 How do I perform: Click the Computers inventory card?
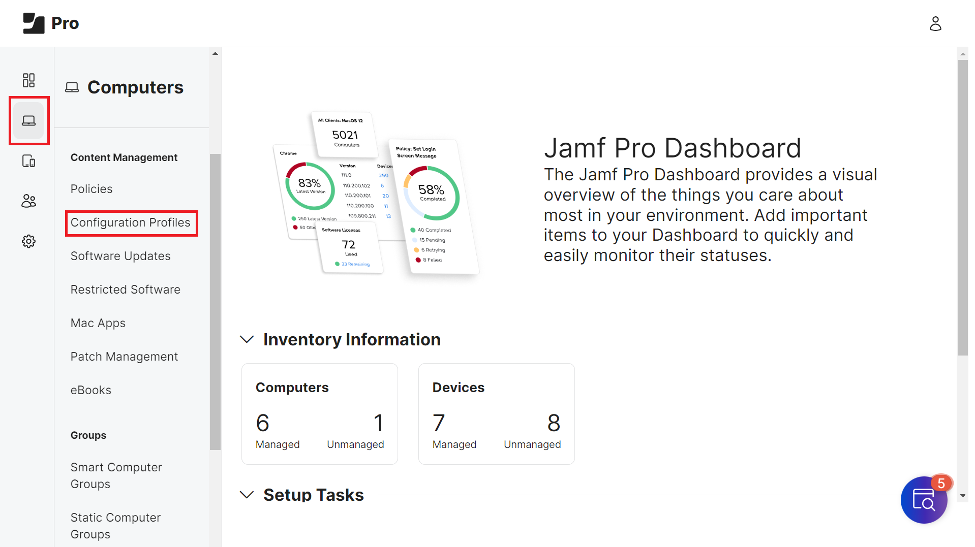319,413
